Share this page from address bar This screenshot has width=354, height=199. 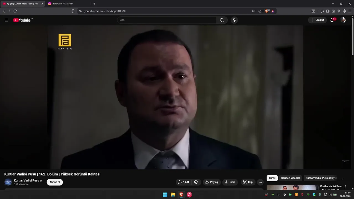pos(260,11)
